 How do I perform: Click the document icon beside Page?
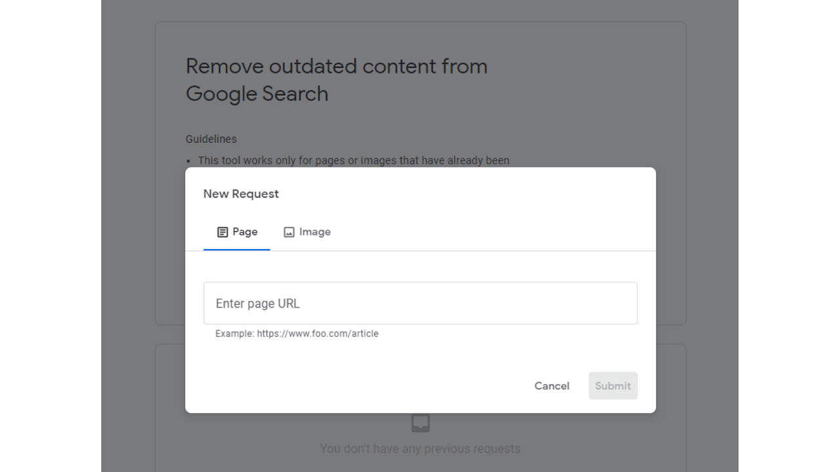[221, 231]
